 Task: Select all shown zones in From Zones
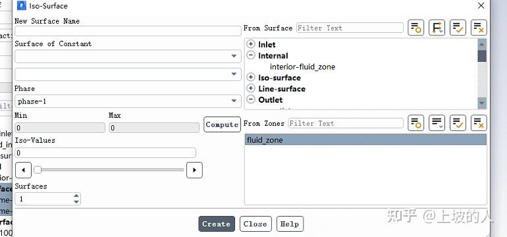(458, 123)
